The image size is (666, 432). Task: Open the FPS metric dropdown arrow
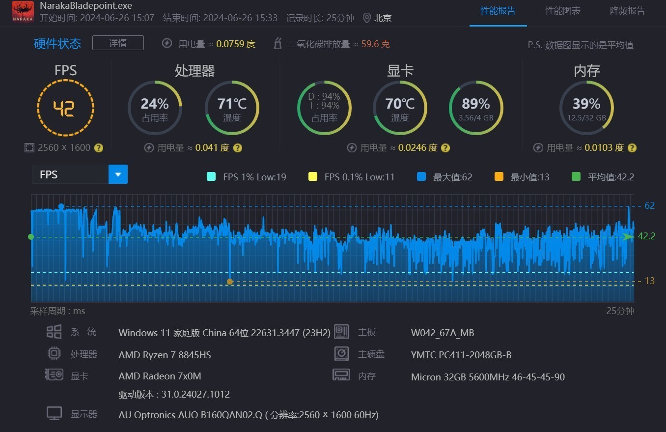118,174
